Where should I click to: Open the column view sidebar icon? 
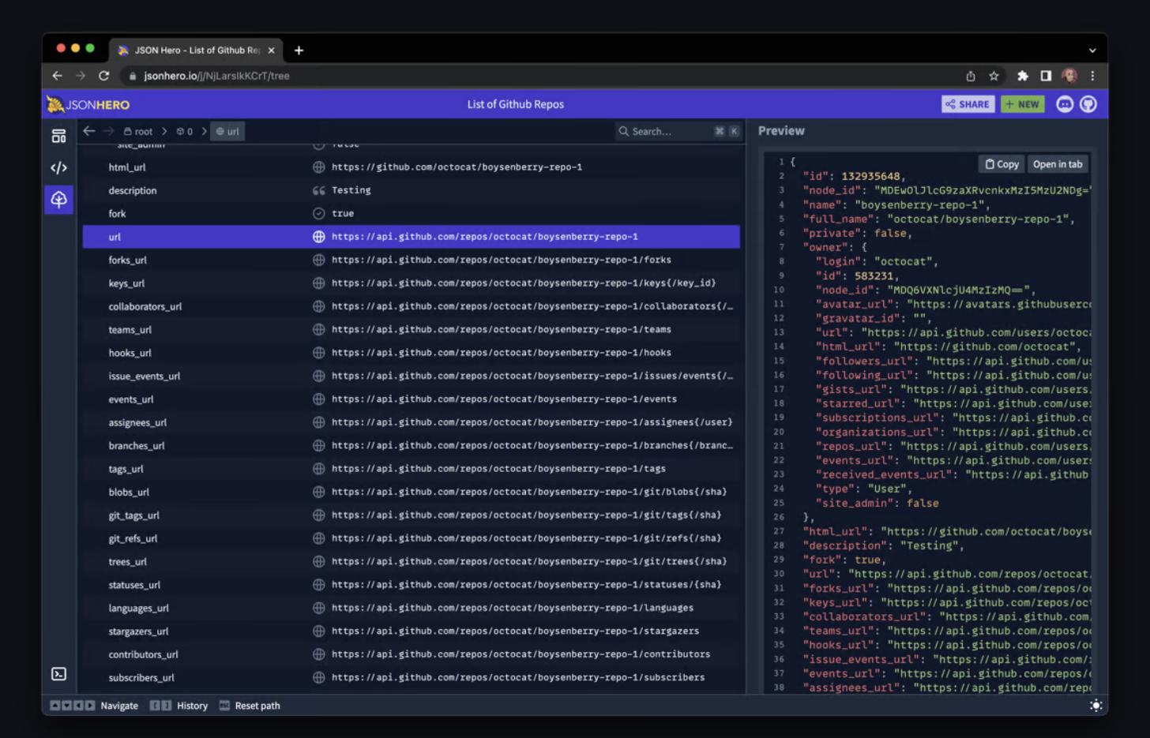point(58,137)
